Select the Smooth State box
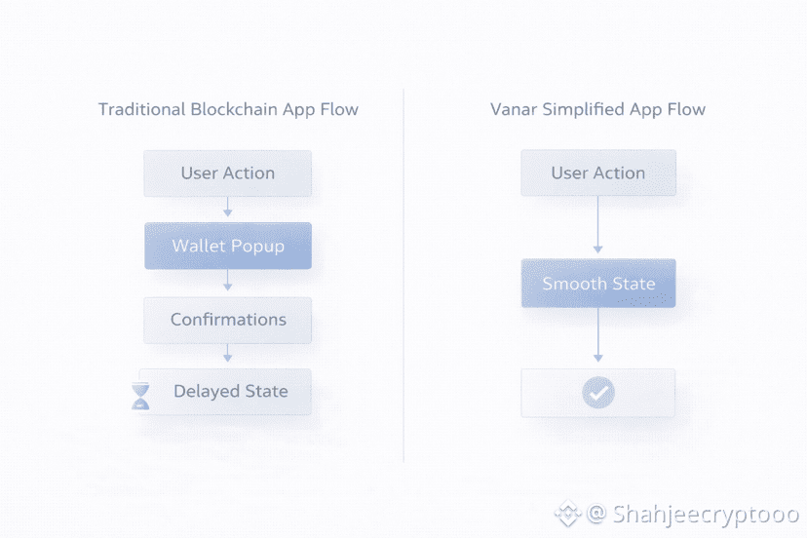Screen dimensions: 807x538 598,284
